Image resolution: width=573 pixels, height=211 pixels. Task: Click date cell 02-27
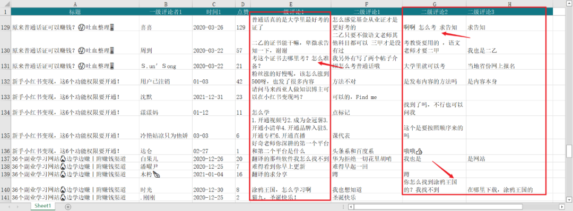tap(213, 147)
